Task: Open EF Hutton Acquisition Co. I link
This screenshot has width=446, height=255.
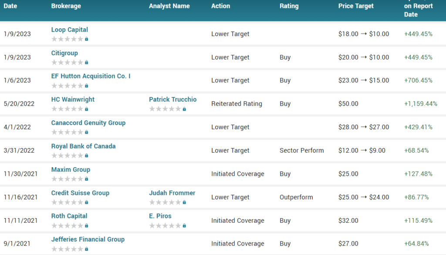Action: [91, 76]
